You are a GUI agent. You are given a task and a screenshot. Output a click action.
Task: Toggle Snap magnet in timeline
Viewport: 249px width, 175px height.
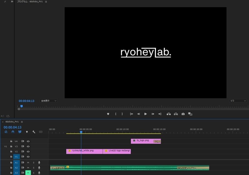[x=13, y=132]
